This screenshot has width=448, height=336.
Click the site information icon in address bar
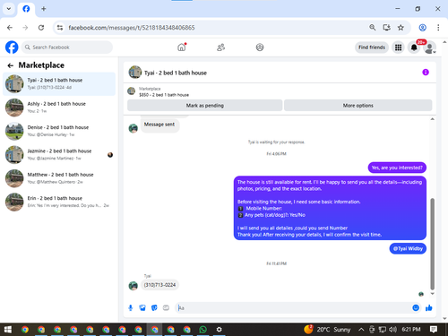pos(60,28)
